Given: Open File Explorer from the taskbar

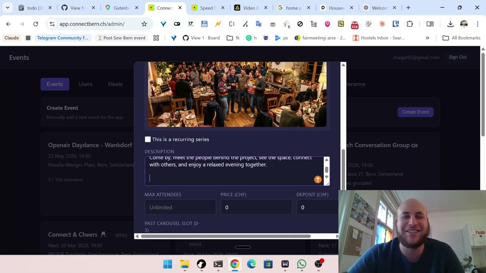Looking at the screenshot, I should click(185, 264).
